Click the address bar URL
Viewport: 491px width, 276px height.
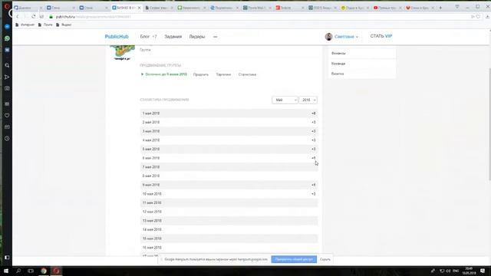coord(94,17)
